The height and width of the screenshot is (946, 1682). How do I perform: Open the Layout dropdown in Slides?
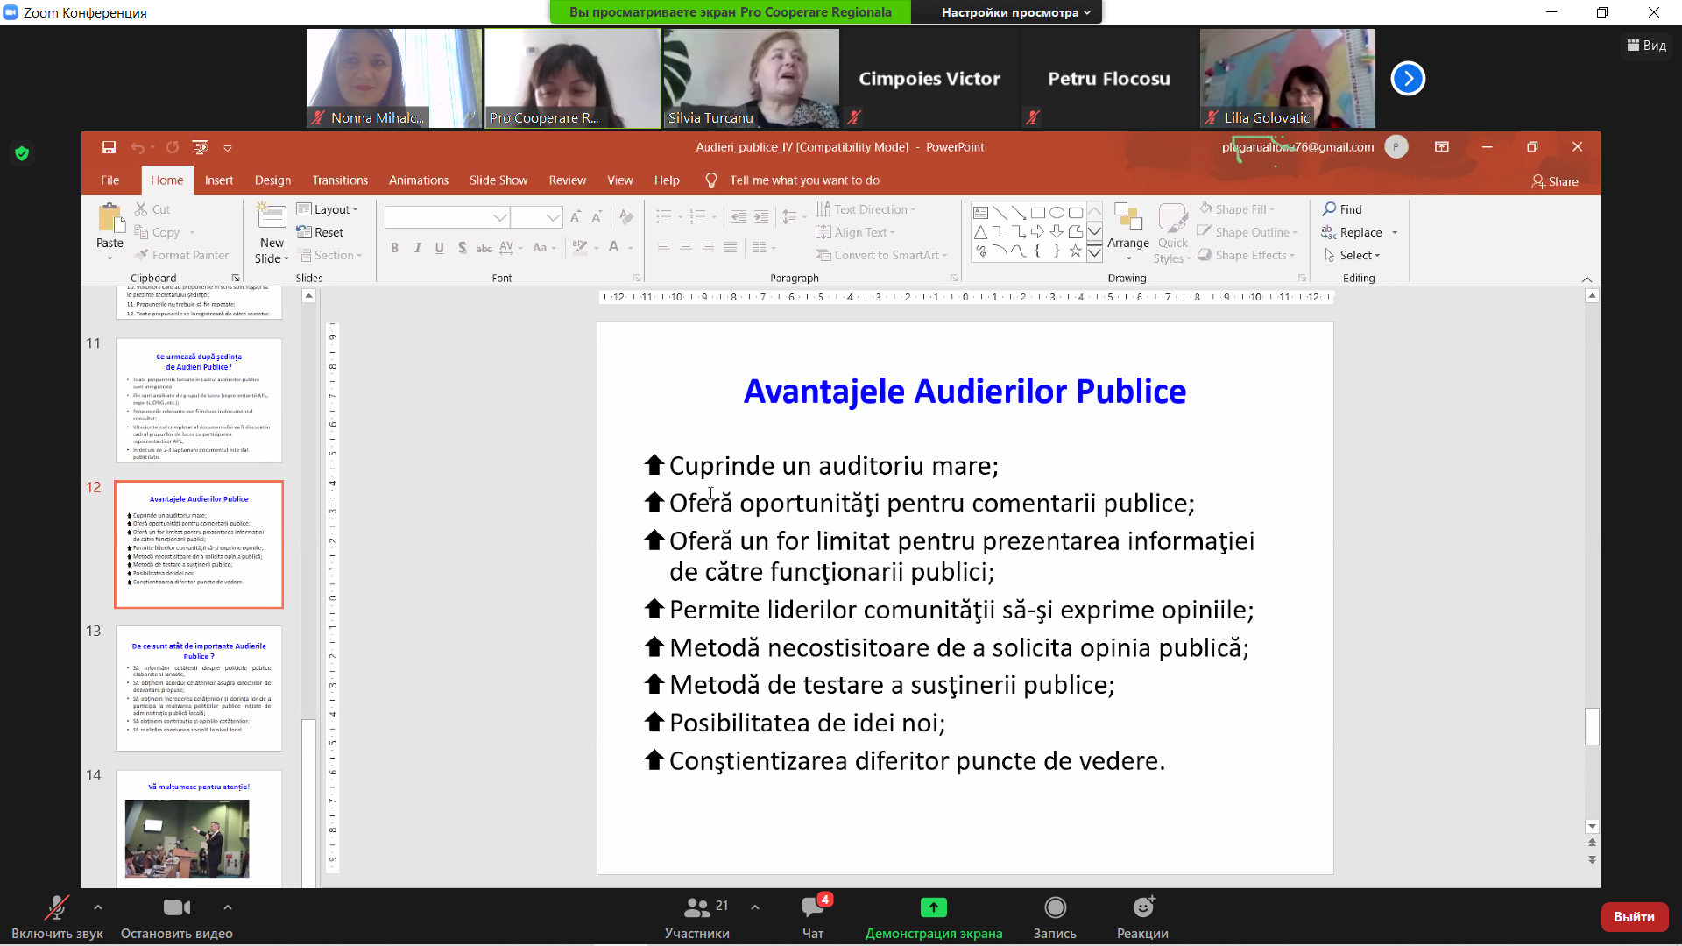tap(328, 209)
